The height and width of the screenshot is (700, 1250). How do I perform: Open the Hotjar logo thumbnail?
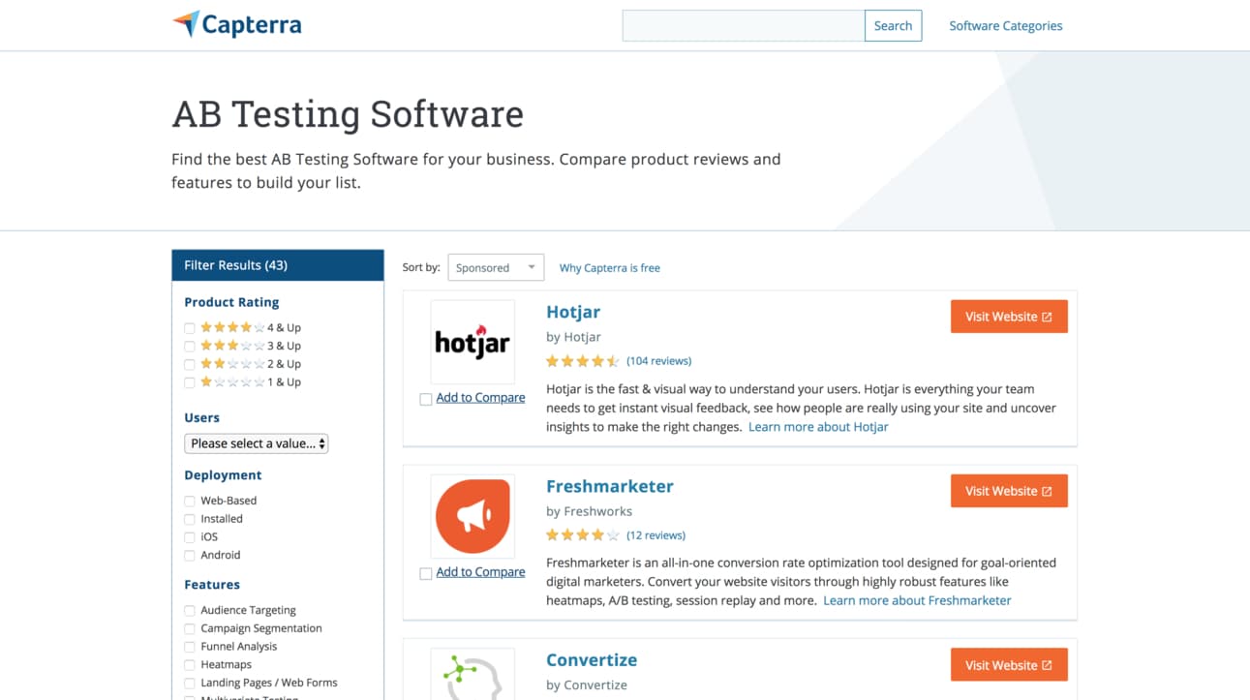[x=473, y=342]
